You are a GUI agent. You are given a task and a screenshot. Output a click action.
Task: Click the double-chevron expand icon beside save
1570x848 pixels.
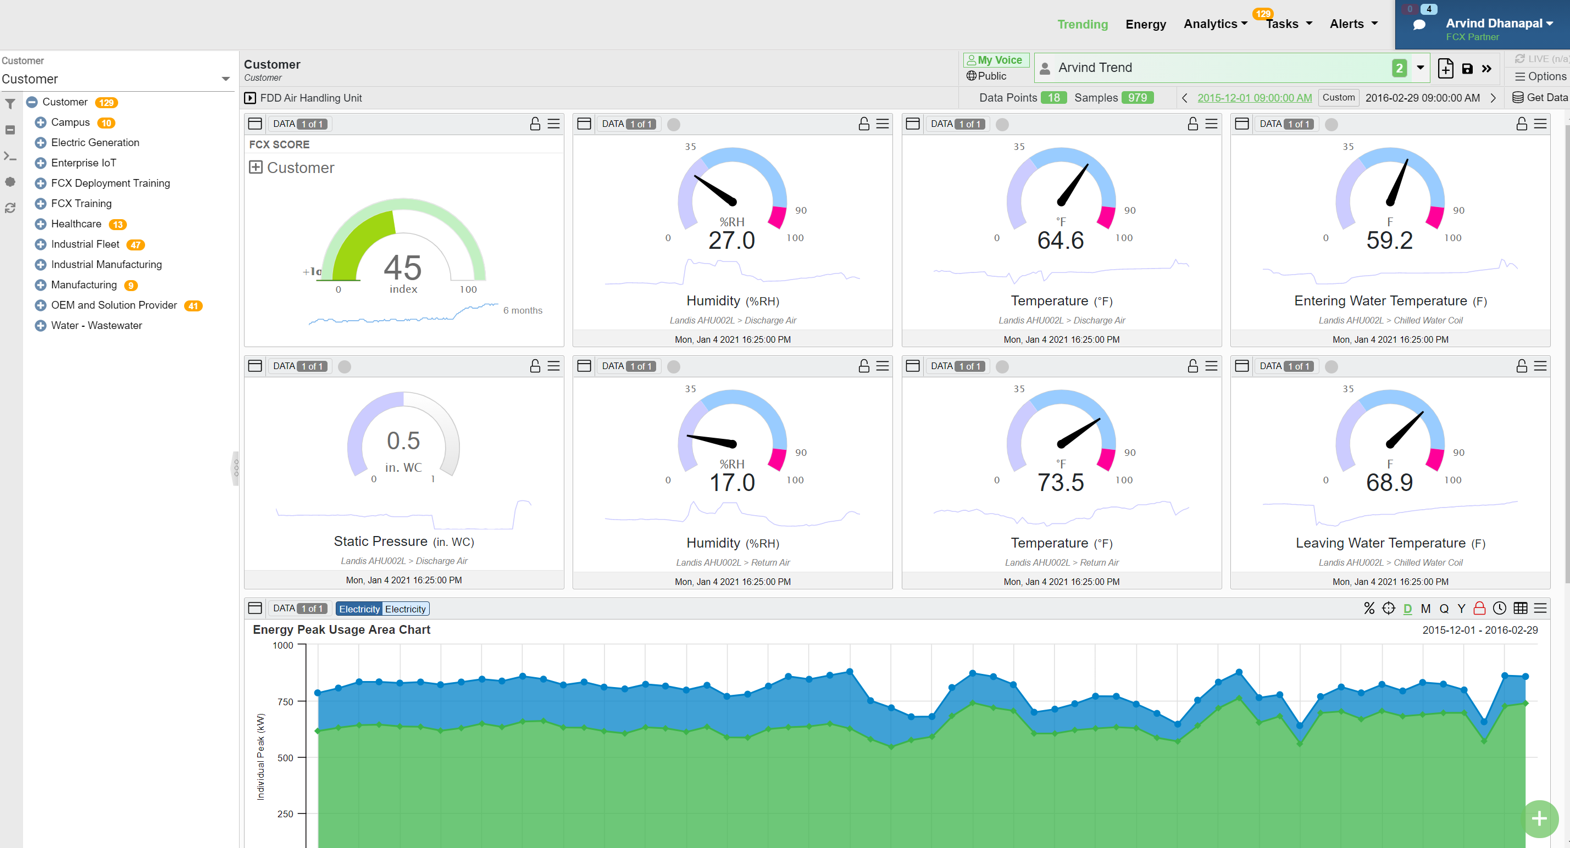tap(1486, 69)
